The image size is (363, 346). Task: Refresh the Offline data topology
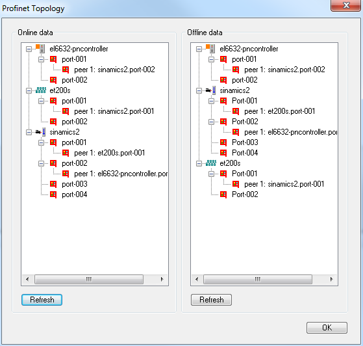pyautogui.click(x=211, y=300)
